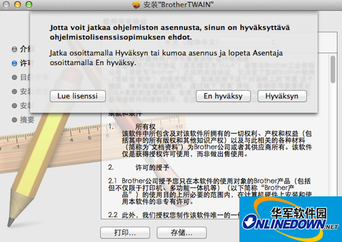Click license paragraph 2.1 about Brother公司授予
Viewport: 342px width, 242px height.
click(x=210, y=191)
